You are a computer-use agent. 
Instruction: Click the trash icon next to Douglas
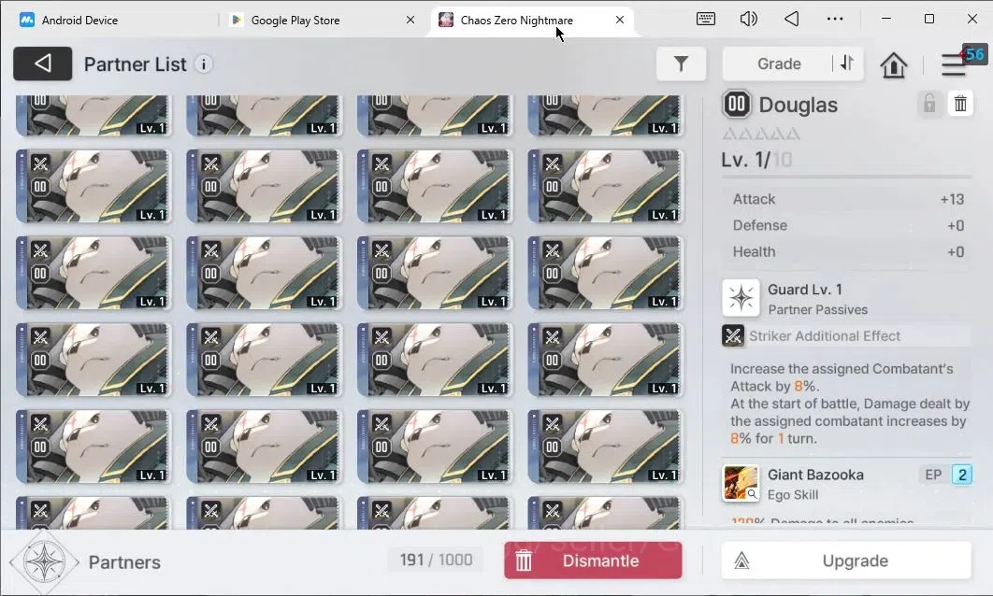pyautogui.click(x=960, y=103)
